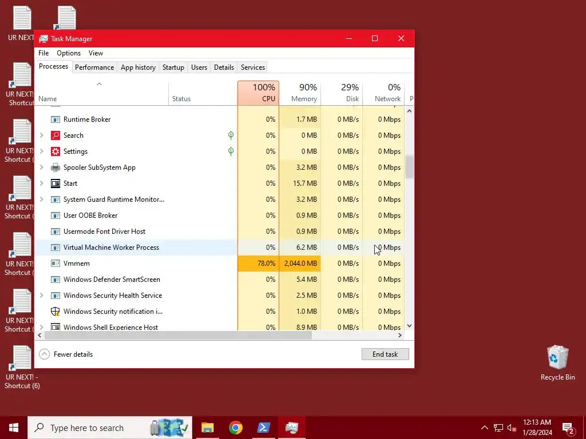
Task: Click the Vmmem process icon
Action: (x=56, y=264)
